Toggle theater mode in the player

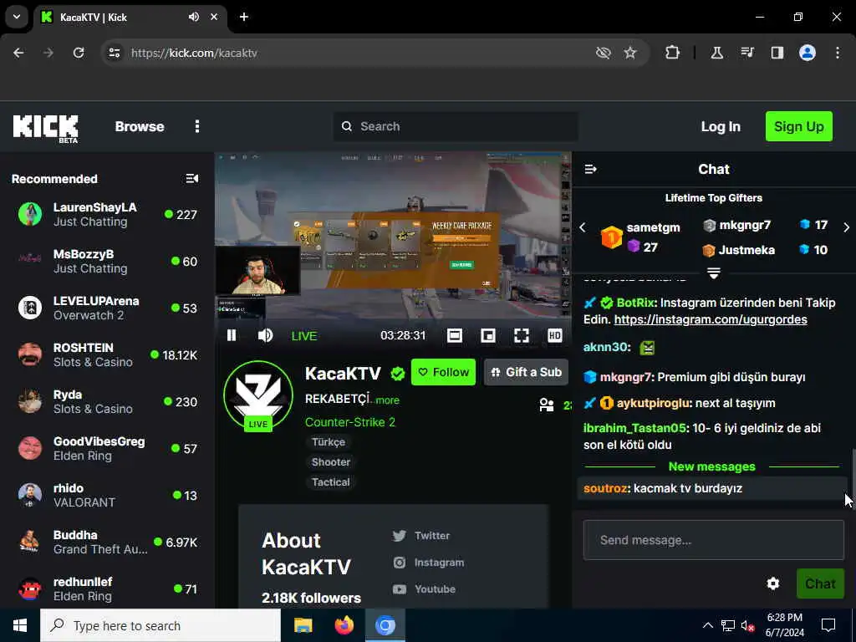pos(454,335)
